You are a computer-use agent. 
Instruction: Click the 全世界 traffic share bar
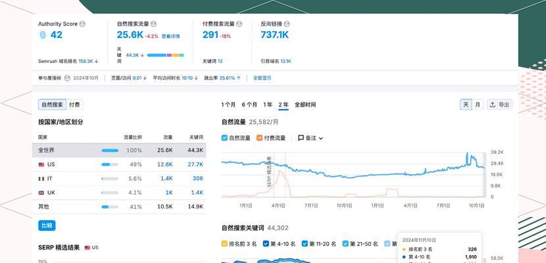click(x=110, y=151)
